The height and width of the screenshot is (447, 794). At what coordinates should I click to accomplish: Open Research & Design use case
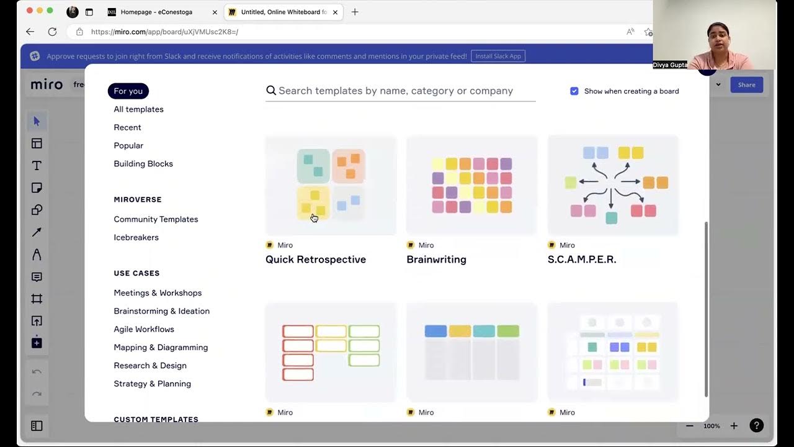[150, 366]
